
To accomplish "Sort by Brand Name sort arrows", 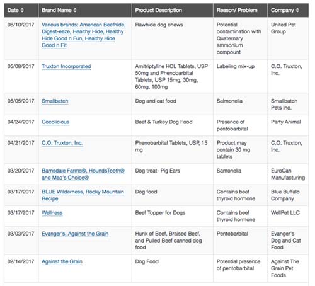I will coord(75,10).
